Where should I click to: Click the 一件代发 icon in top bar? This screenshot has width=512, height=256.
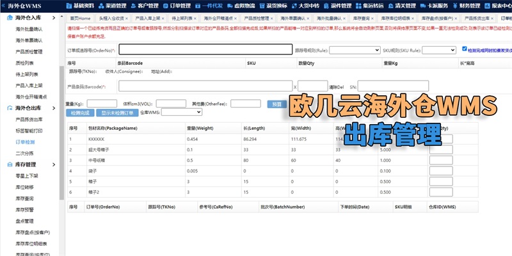pos(198,6)
